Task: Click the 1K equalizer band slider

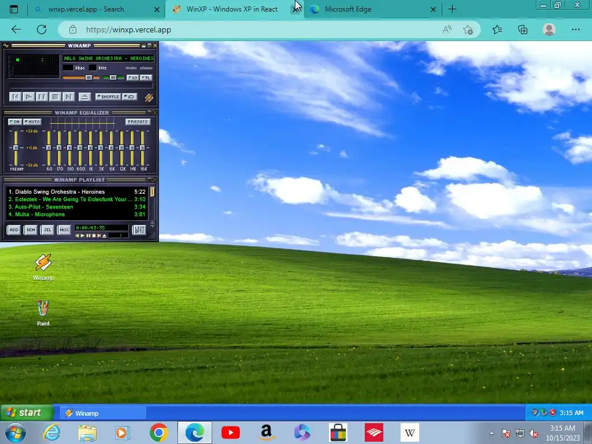Action: [x=90, y=148]
